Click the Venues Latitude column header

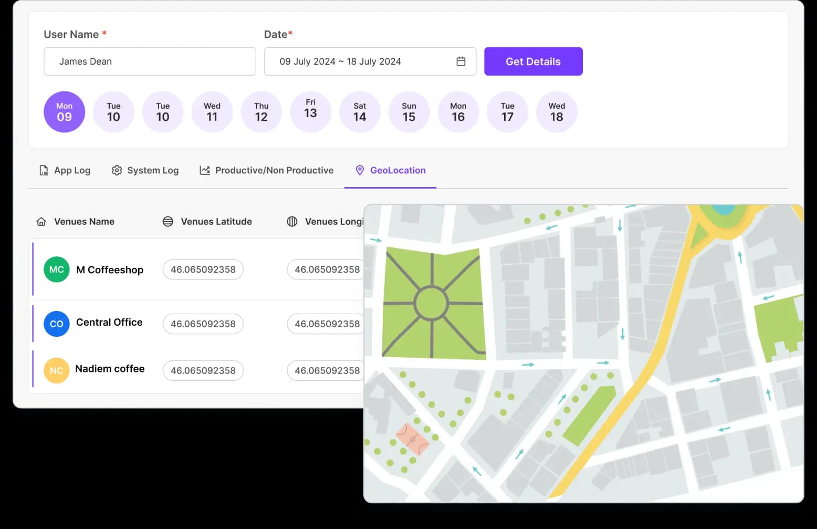pos(216,222)
